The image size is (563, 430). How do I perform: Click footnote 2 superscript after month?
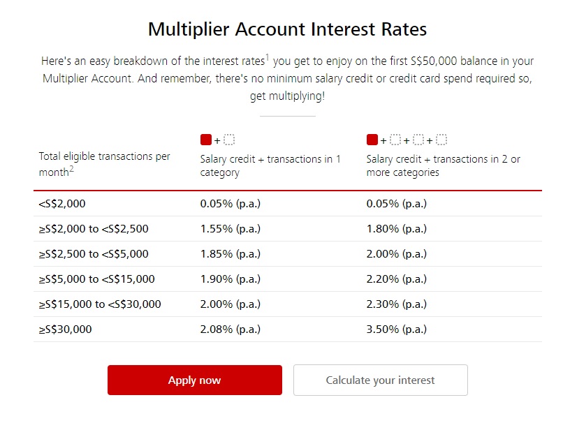(71, 168)
